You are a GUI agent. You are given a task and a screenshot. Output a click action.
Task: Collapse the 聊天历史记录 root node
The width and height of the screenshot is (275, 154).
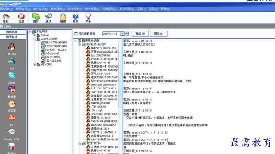(75, 41)
